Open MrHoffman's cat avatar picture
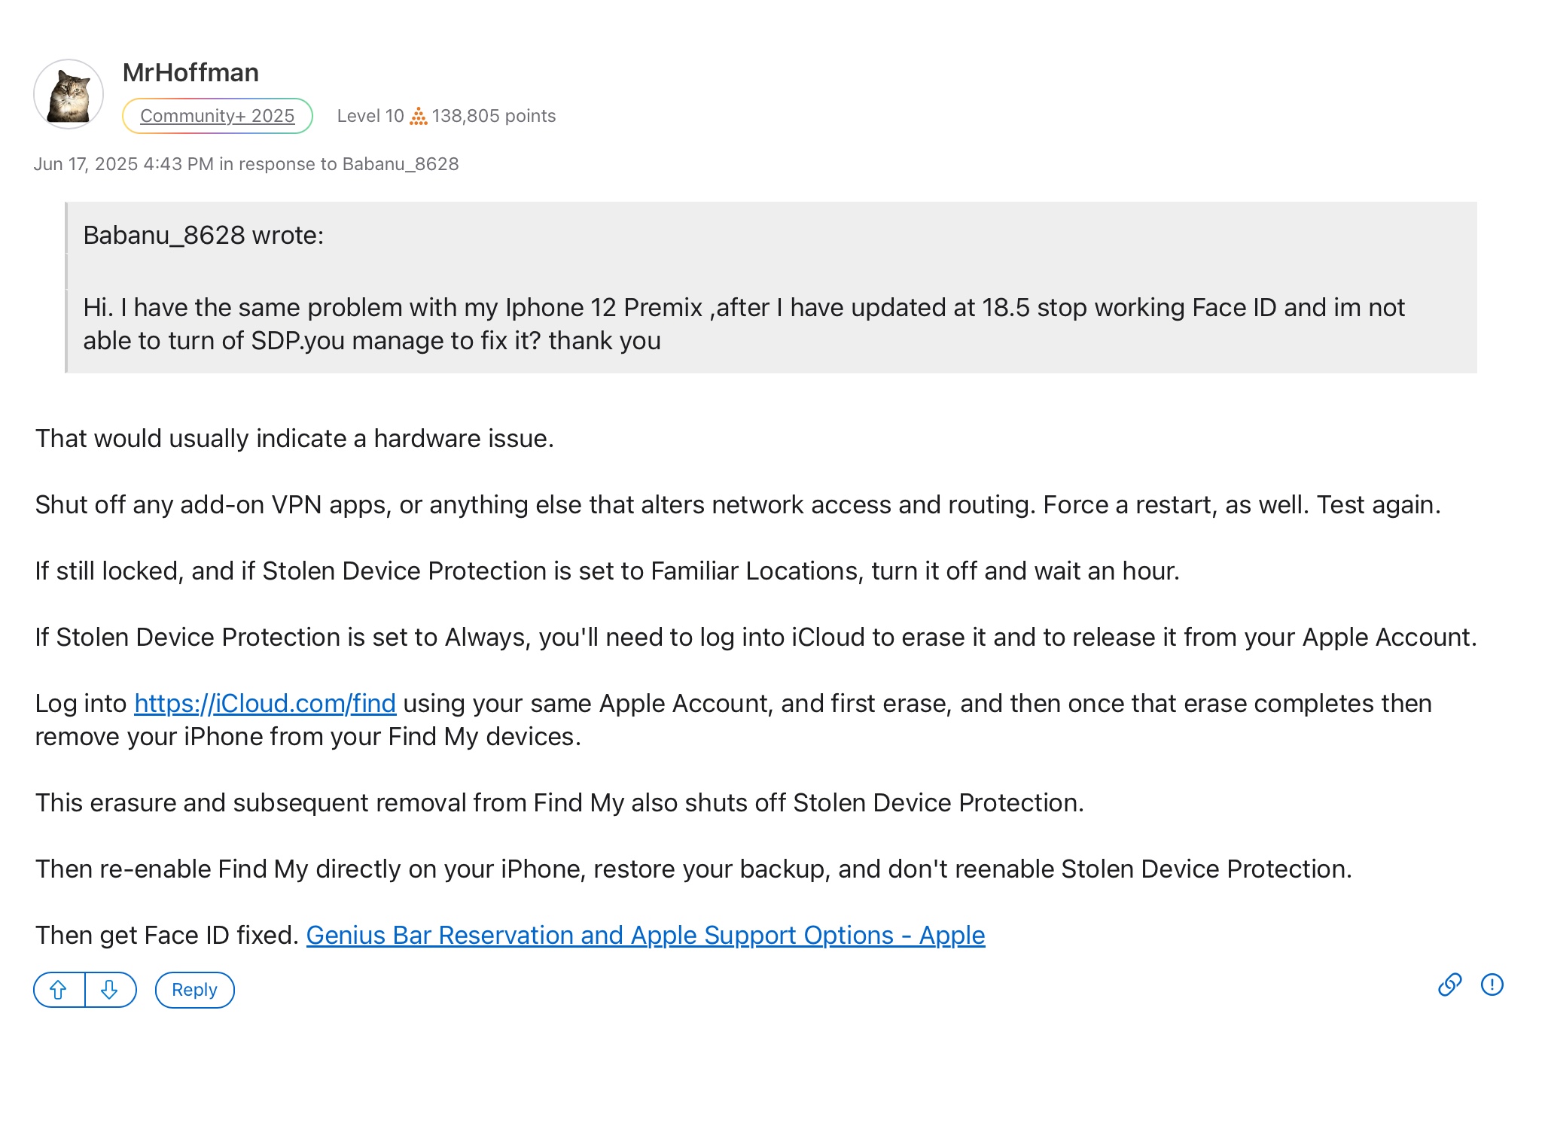The height and width of the screenshot is (1123, 1542). [x=69, y=94]
